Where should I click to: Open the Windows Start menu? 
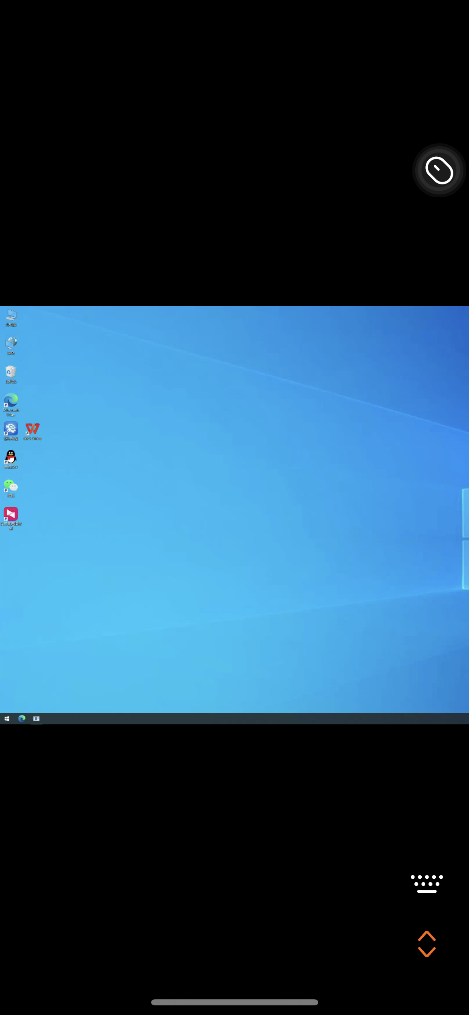pos(7,719)
